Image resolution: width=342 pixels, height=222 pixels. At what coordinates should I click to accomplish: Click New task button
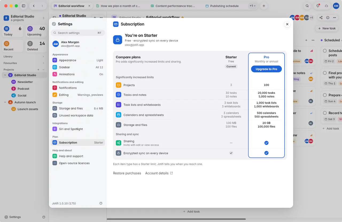pos(327,28)
